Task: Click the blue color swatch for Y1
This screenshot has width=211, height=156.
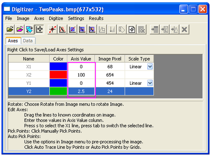Action: [x=58, y=83]
